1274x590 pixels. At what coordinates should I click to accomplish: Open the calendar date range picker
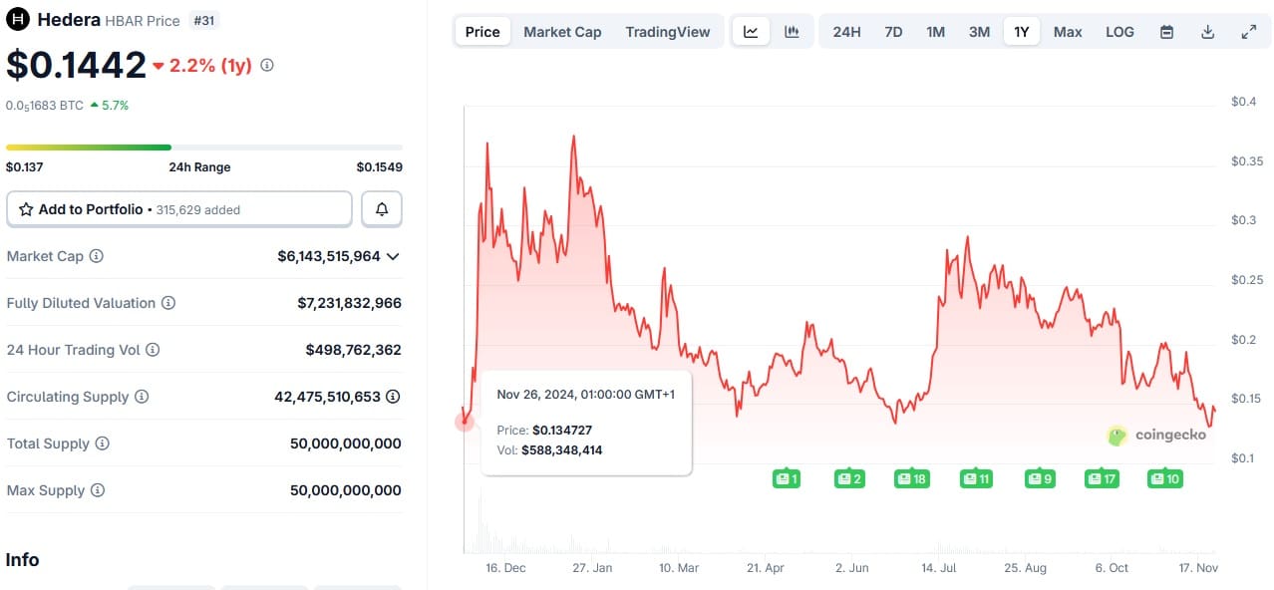click(x=1166, y=32)
